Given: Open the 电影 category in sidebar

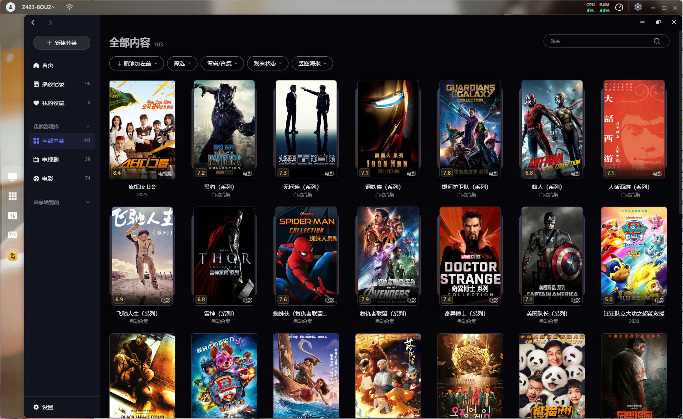Looking at the screenshot, I should tap(62, 179).
